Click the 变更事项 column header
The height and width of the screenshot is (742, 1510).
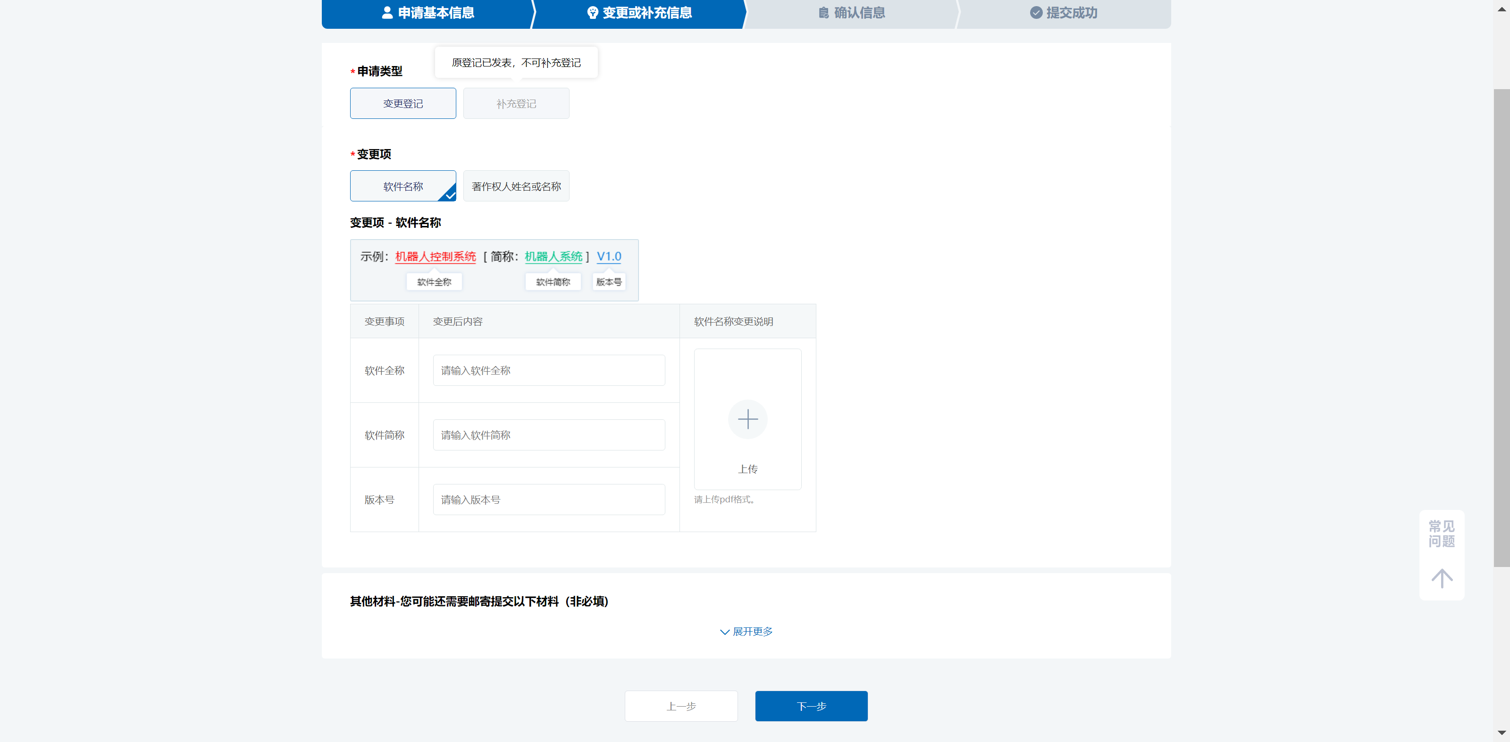(385, 321)
